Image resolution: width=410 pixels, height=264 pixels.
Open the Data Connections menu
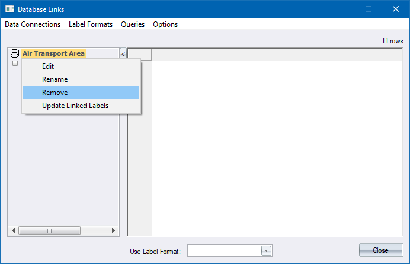click(x=33, y=24)
